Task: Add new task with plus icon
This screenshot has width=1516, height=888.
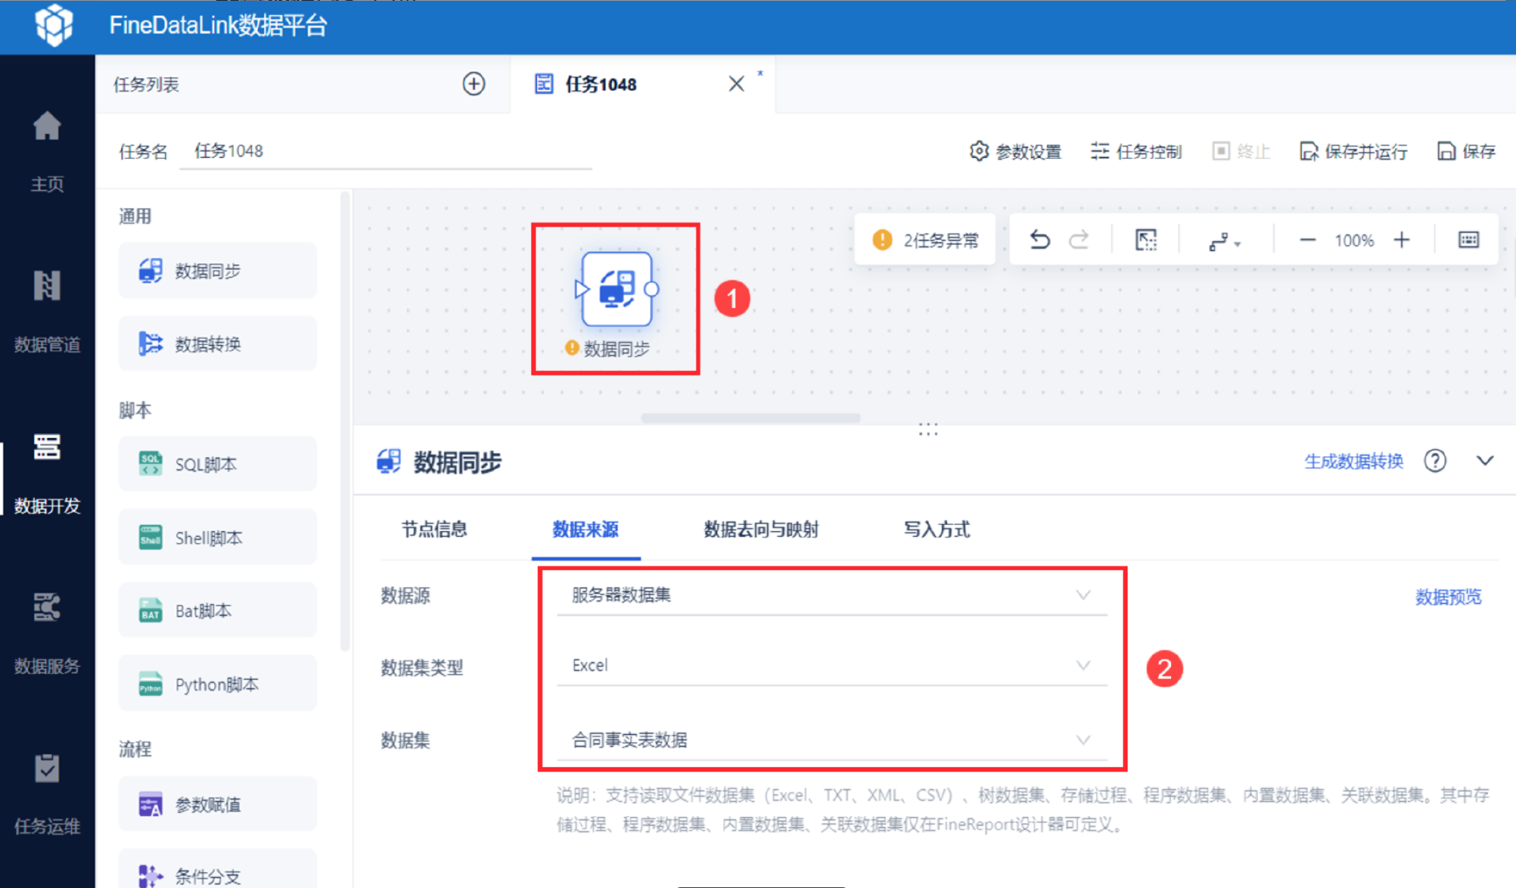Action: 474,84
